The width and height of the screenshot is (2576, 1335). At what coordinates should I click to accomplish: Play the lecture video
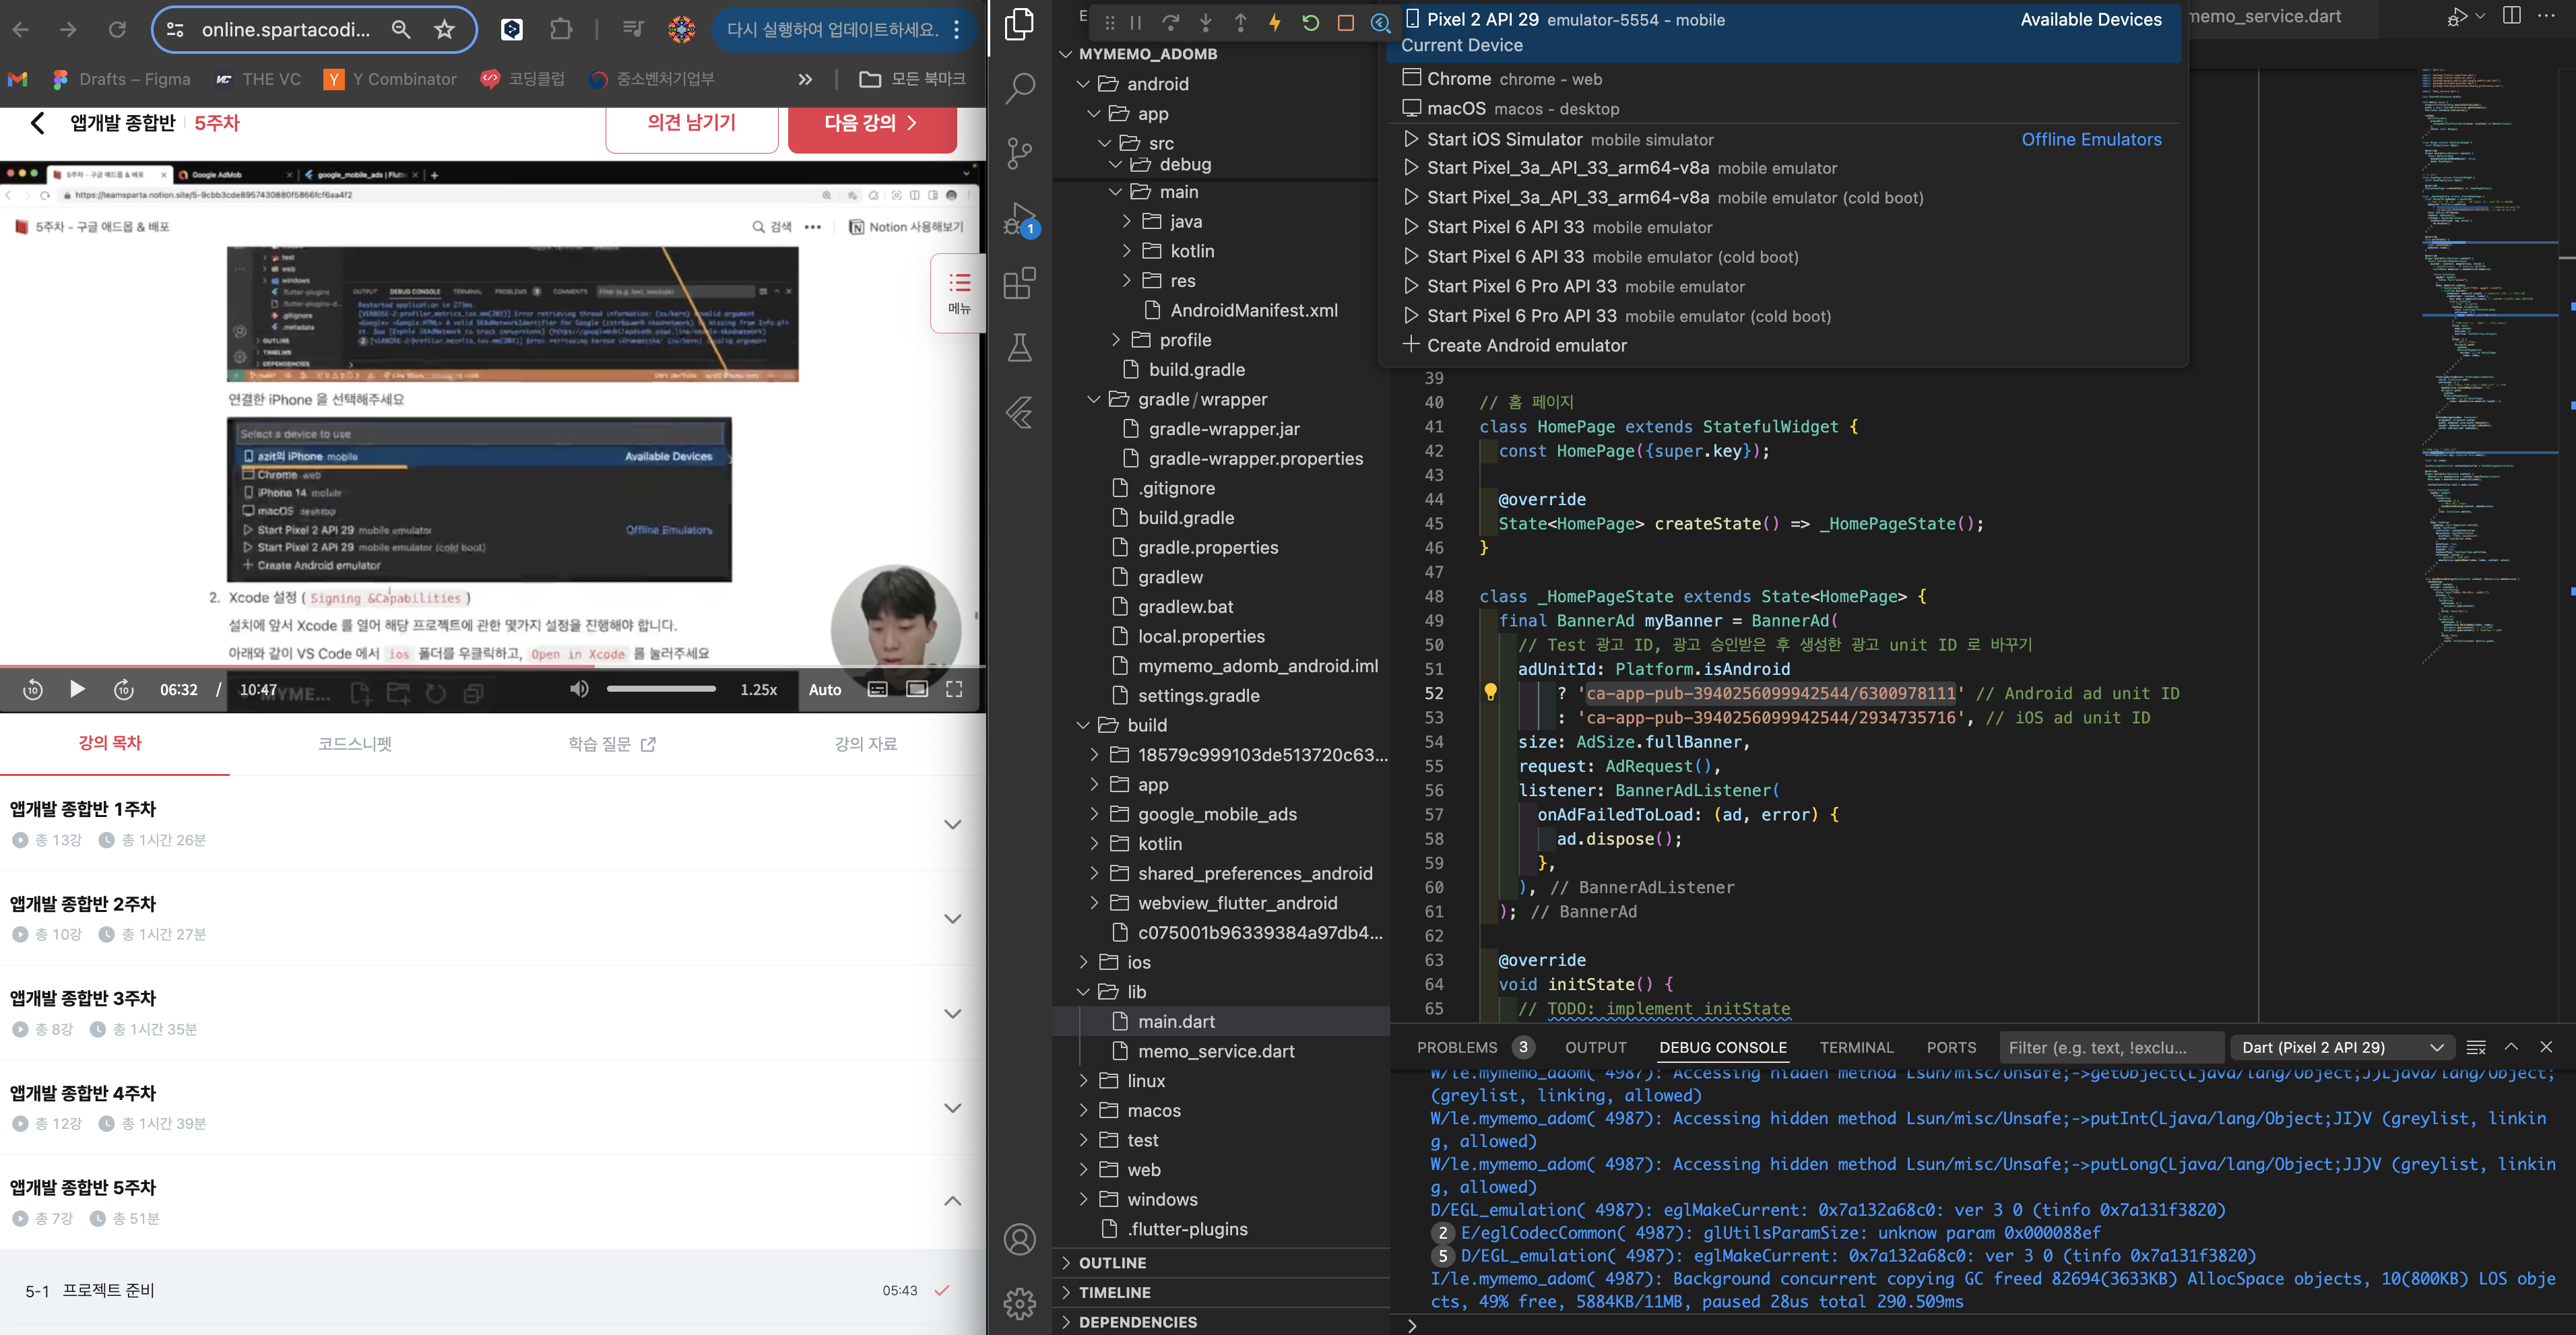coord(77,689)
